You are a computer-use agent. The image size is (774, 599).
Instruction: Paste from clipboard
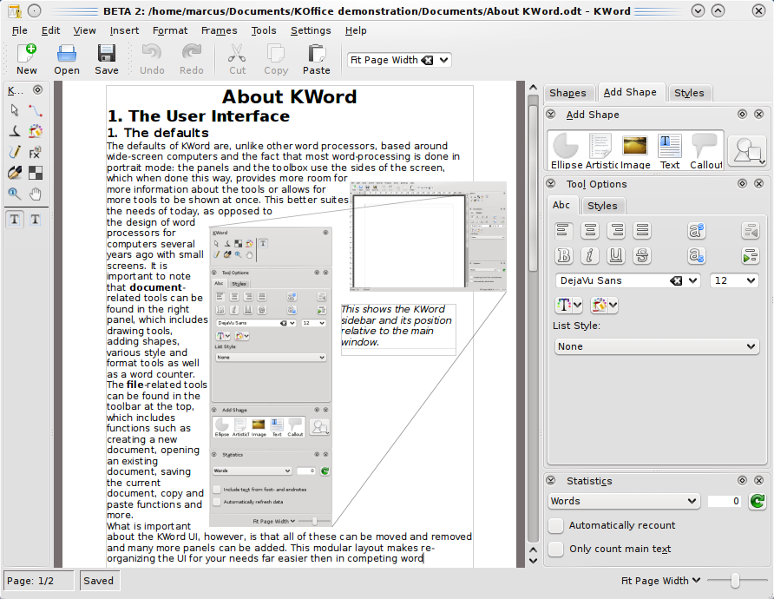(x=317, y=59)
